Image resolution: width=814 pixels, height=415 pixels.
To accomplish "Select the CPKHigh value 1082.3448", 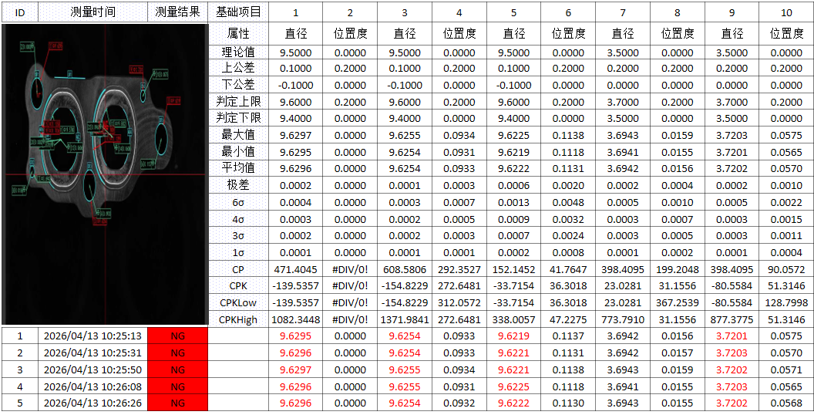I will coord(296,319).
